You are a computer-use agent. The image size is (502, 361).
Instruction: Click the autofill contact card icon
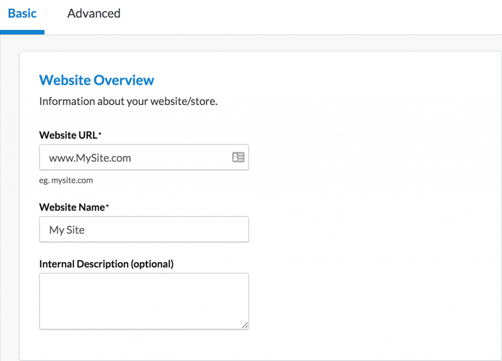pyautogui.click(x=238, y=157)
